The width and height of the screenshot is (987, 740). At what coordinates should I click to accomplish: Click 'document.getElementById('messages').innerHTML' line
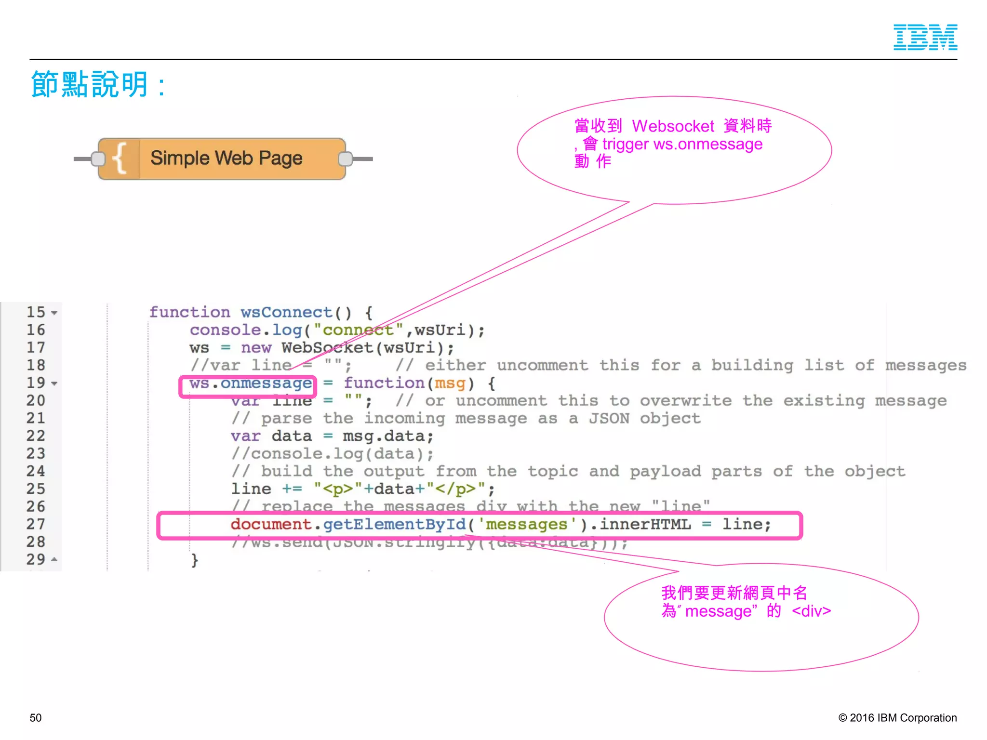(501, 524)
